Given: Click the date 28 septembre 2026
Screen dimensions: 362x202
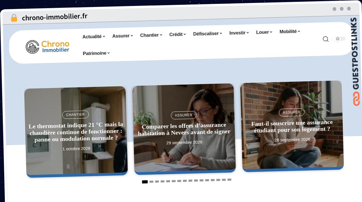Looking at the screenshot, I should [292, 140].
